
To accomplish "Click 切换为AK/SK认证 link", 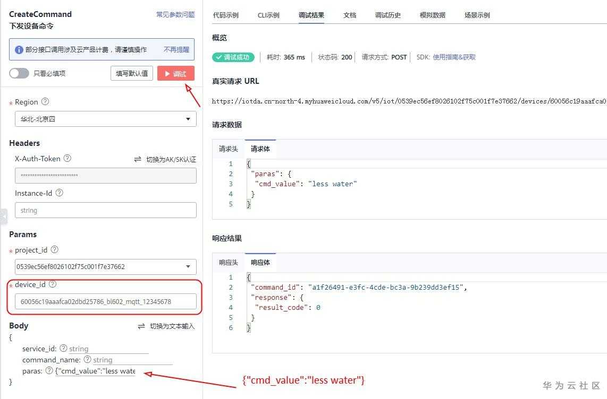I will (171, 159).
